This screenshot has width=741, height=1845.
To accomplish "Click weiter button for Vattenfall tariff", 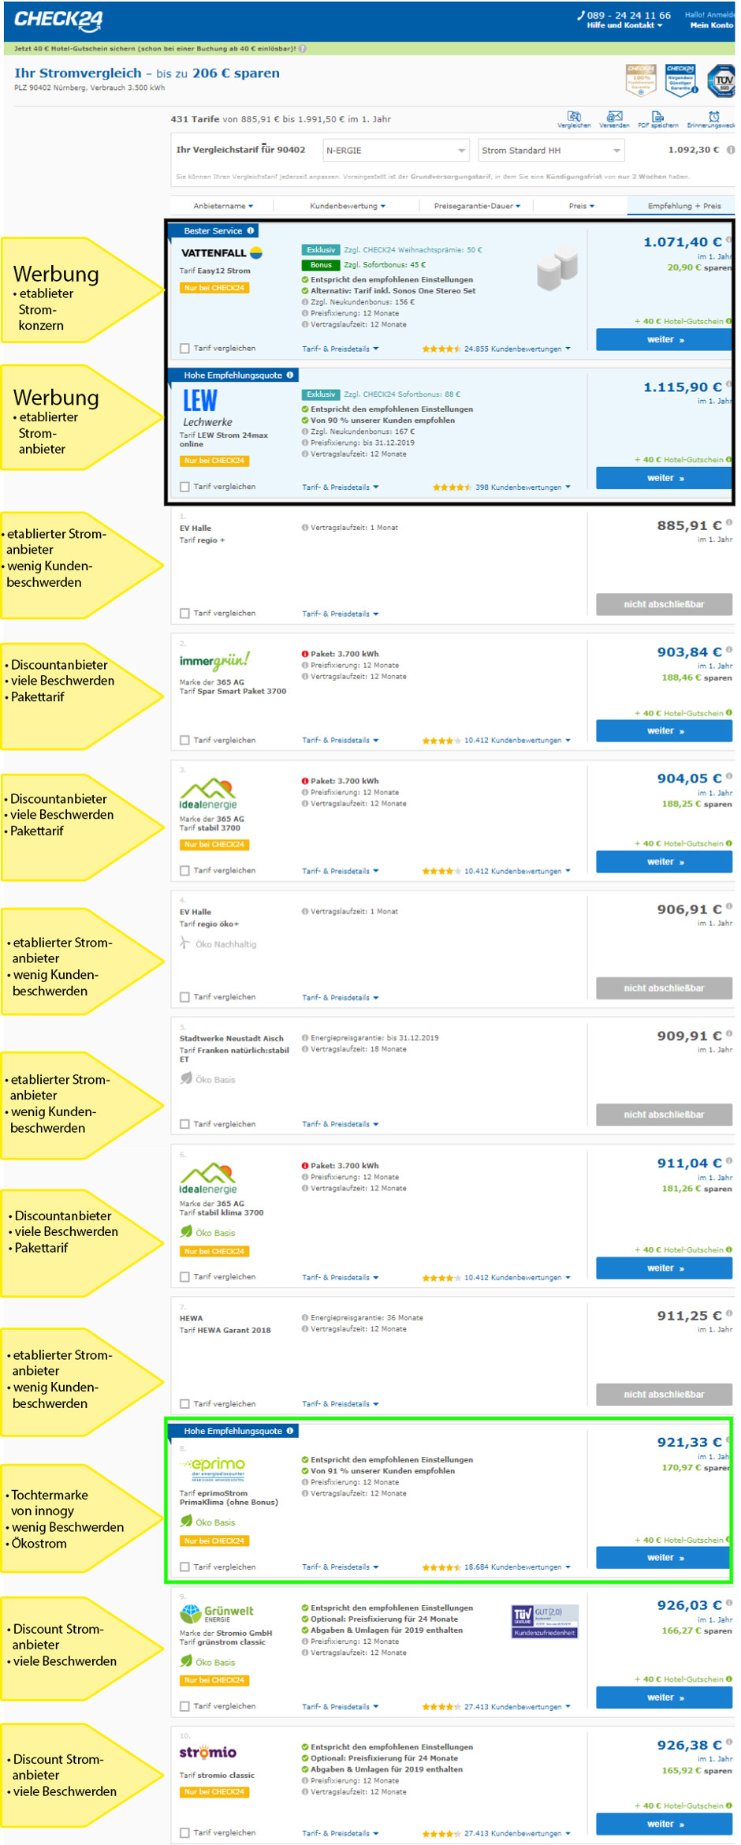I will (664, 340).
